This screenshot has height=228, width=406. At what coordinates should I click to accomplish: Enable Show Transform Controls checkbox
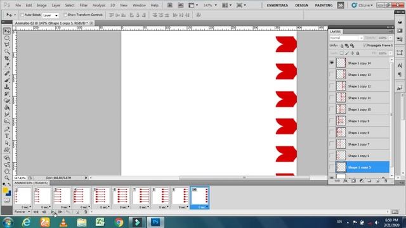click(65, 15)
